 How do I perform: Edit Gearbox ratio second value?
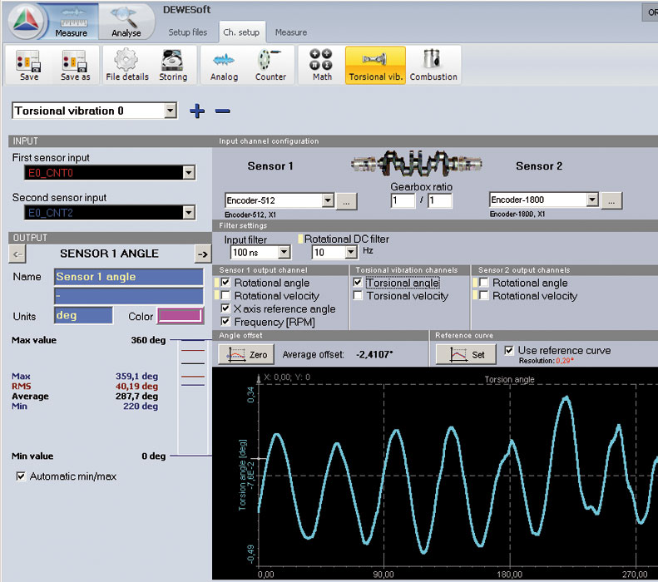click(x=440, y=201)
